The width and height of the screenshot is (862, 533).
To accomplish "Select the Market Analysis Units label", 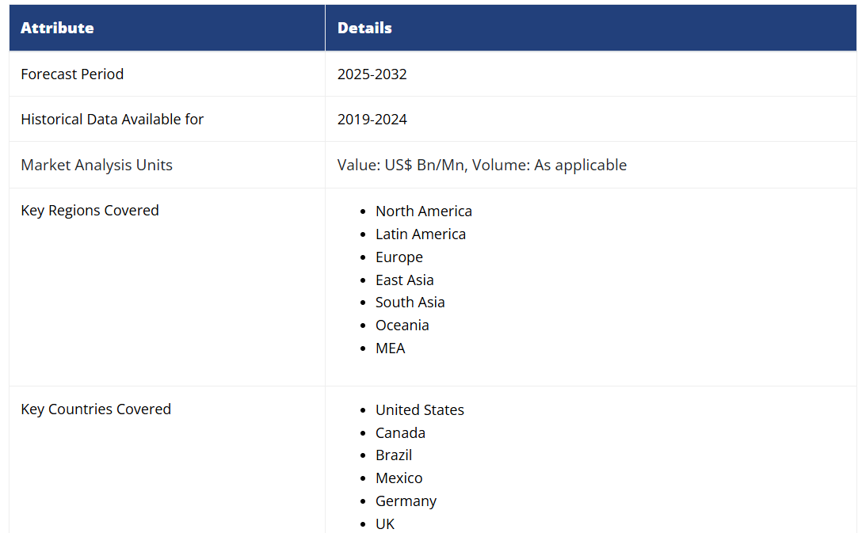I will pos(96,165).
